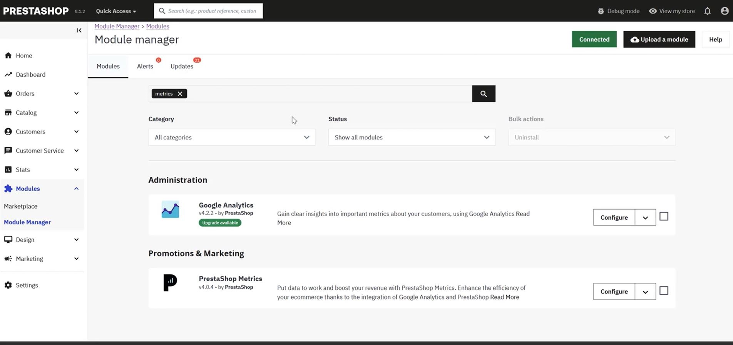733x345 pixels.
Task: Click the PrestaShop Metrics module logo
Action: [170, 283]
